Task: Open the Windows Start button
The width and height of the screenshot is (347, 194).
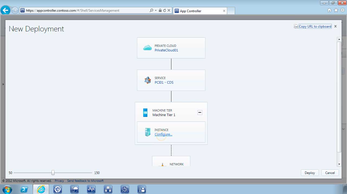Action: [x=7, y=189]
